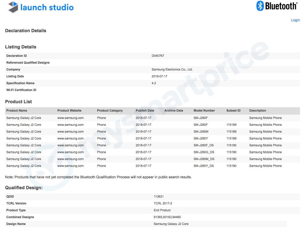The image size is (306, 227).
Task: Select Declaration ID value D040767
Action: 158,56
